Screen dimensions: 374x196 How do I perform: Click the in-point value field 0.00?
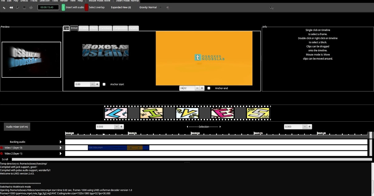[x=83, y=84]
